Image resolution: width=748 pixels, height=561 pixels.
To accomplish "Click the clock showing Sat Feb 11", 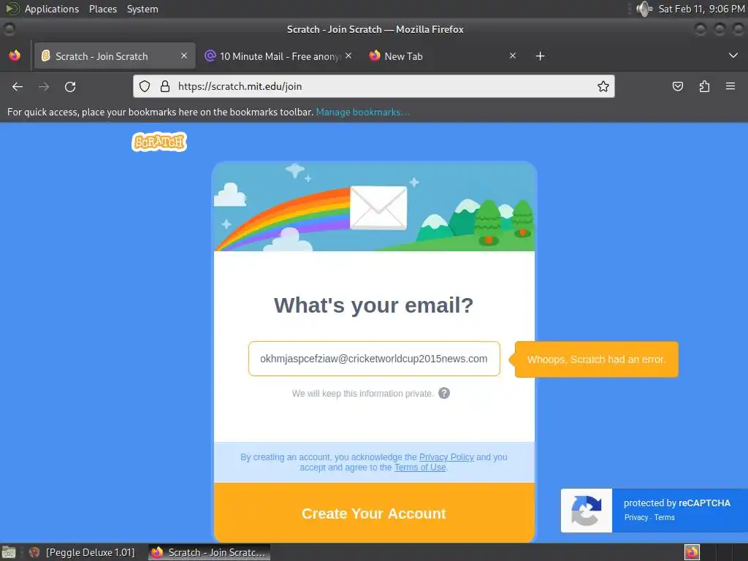I will click(x=701, y=9).
